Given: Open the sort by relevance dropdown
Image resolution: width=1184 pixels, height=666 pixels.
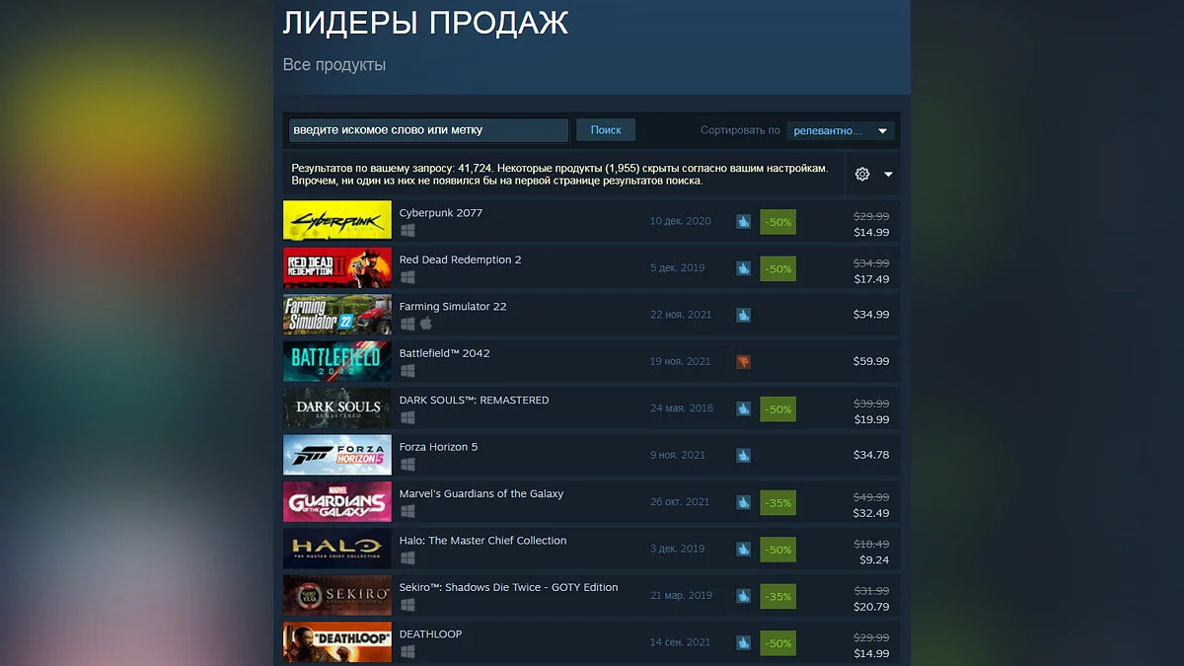Looking at the screenshot, I should [x=841, y=130].
